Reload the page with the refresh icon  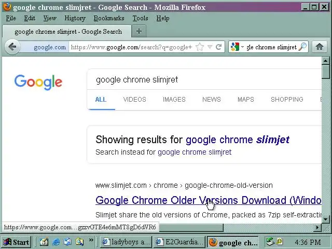pyautogui.click(x=218, y=47)
